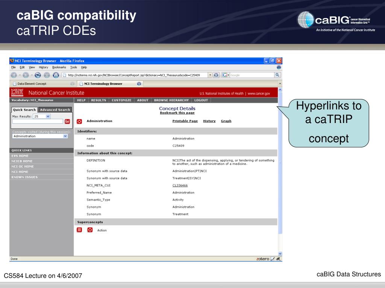Click the page vertical scrollbar down arrow
This screenshot has height=288, width=385.
point(280,254)
